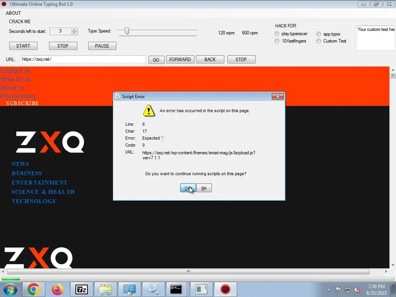396x297 pixels.
Task: Open the Privacy Policy link
Action: pyautogui.click(x=18, y=96)
